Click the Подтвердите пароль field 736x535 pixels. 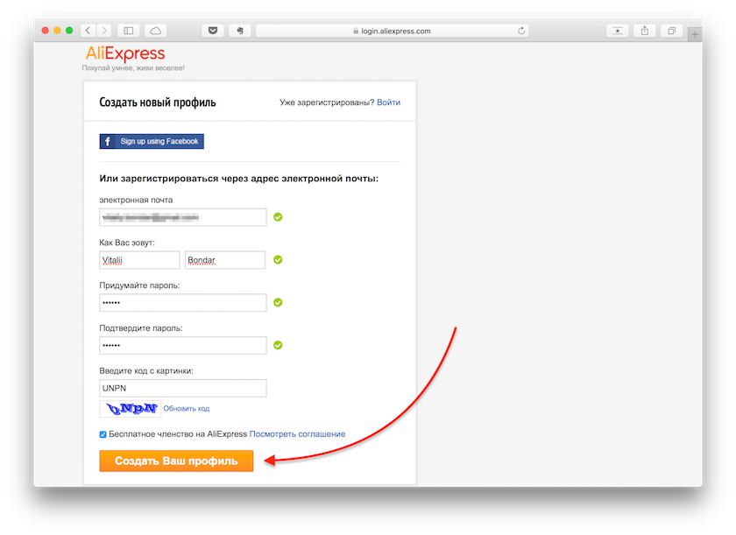coord(183,345)
